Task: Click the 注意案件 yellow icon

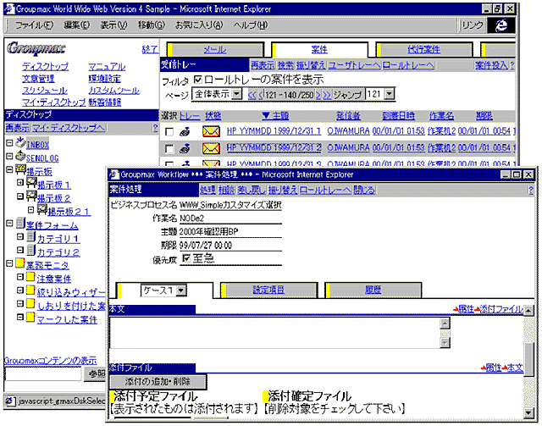Action: pos(30,277)
